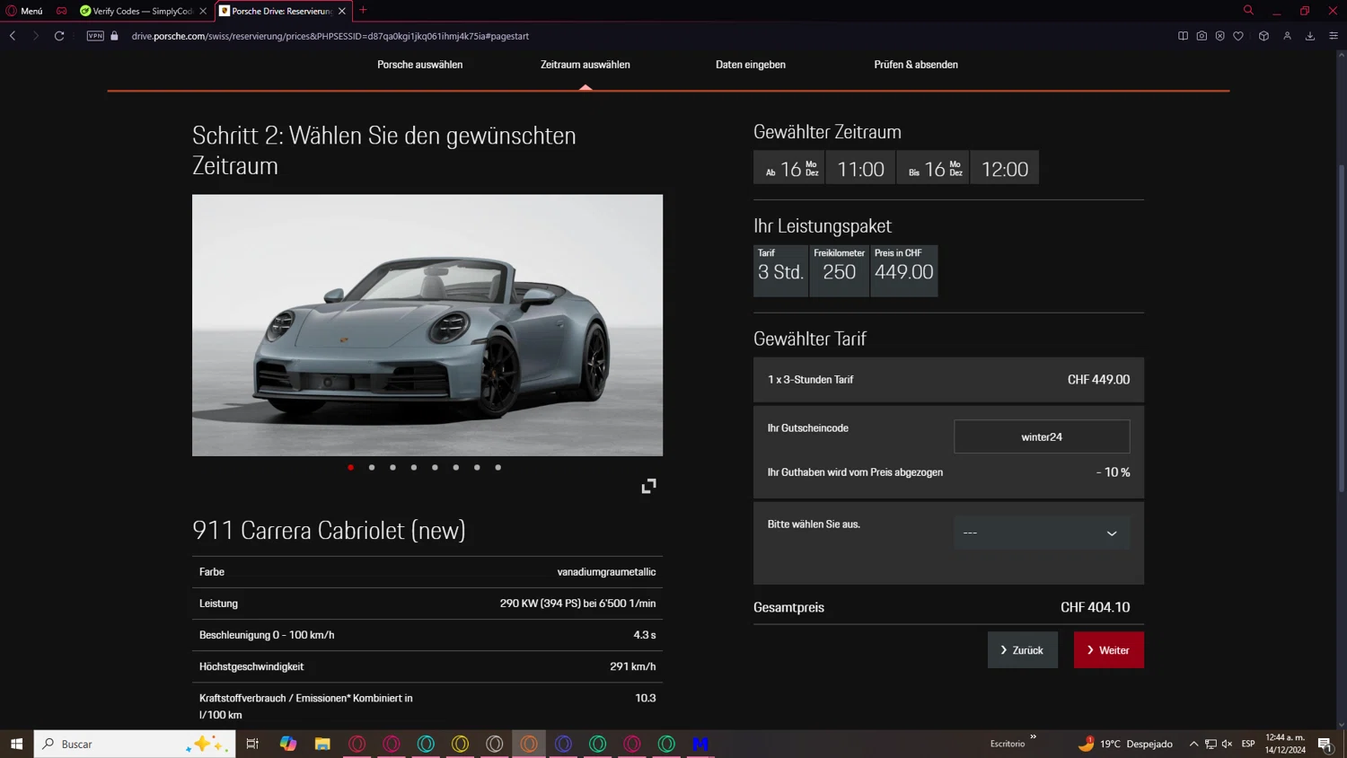Show second car image carousel dot

point(372,467)
